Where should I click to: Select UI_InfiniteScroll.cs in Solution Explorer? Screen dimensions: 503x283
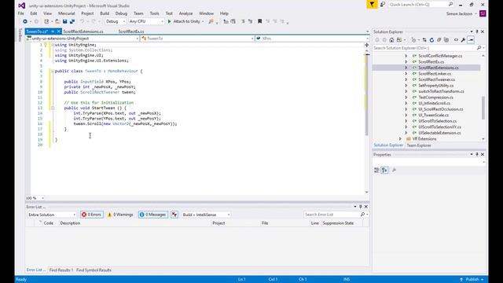(434, 103)
